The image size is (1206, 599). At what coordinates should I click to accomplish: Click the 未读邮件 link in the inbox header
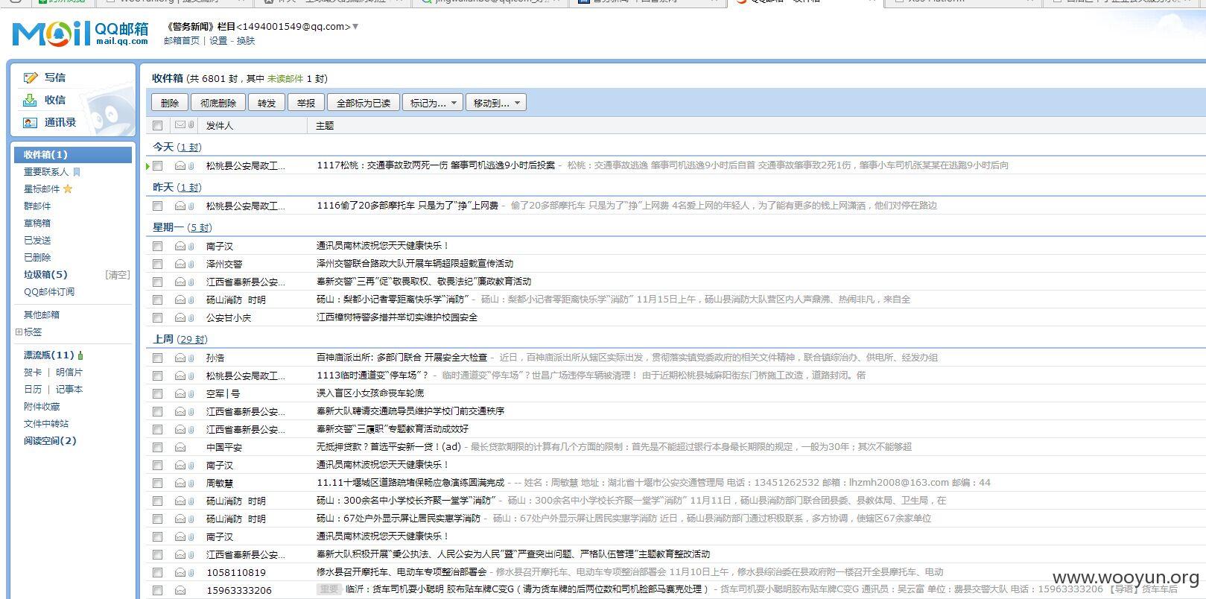285,79
